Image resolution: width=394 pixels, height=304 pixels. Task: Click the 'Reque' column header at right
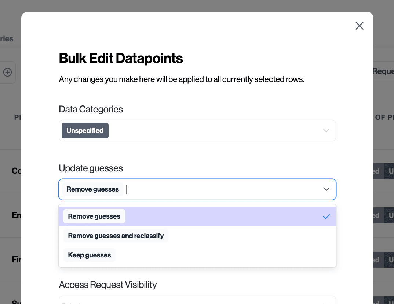[383, 71]
